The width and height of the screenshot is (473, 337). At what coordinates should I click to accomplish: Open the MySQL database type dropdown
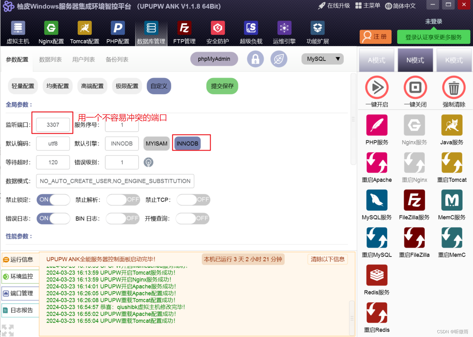(322, 59)
